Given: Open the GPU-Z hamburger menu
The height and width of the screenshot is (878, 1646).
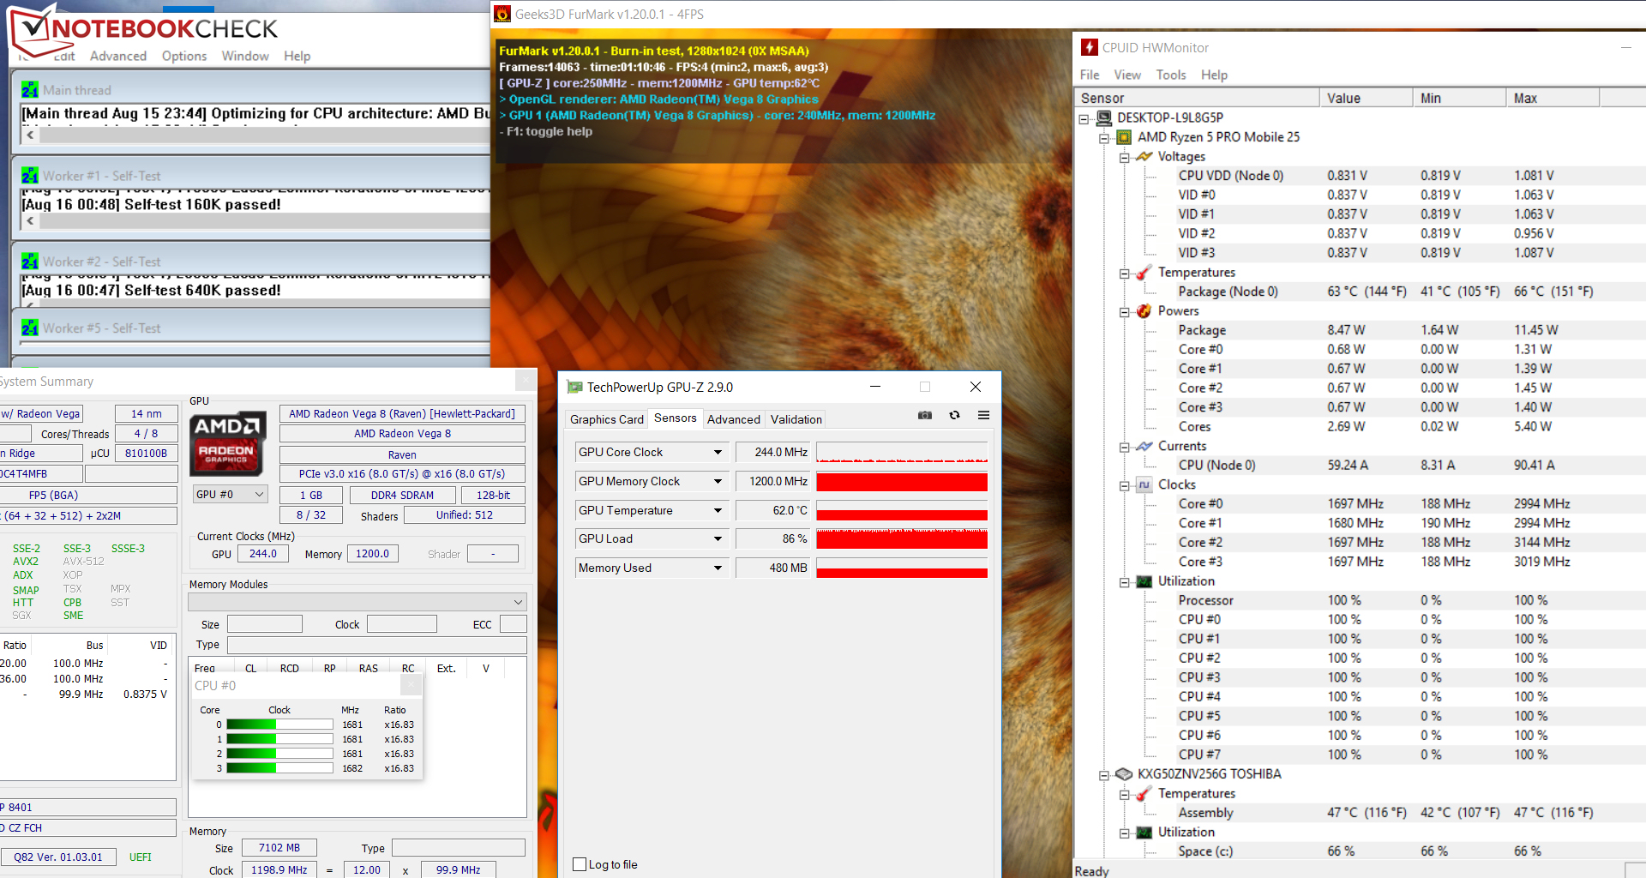Looking at the screenshot, I should (983, 415).
